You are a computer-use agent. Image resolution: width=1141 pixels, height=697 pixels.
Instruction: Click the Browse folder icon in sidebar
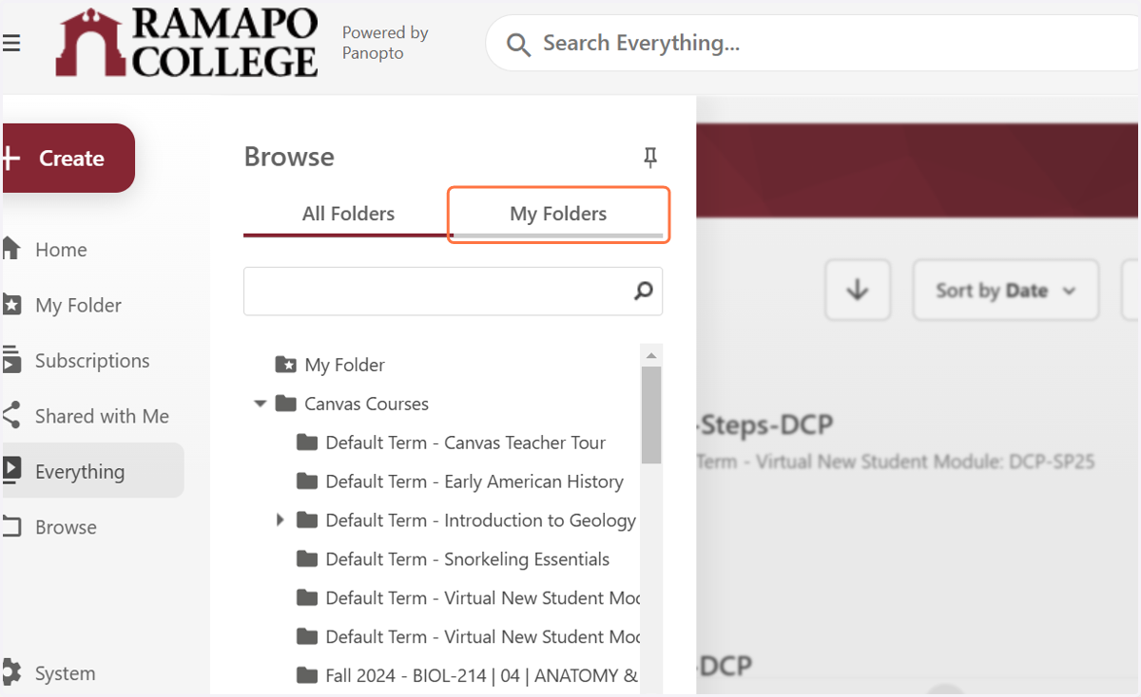(11, 526)
